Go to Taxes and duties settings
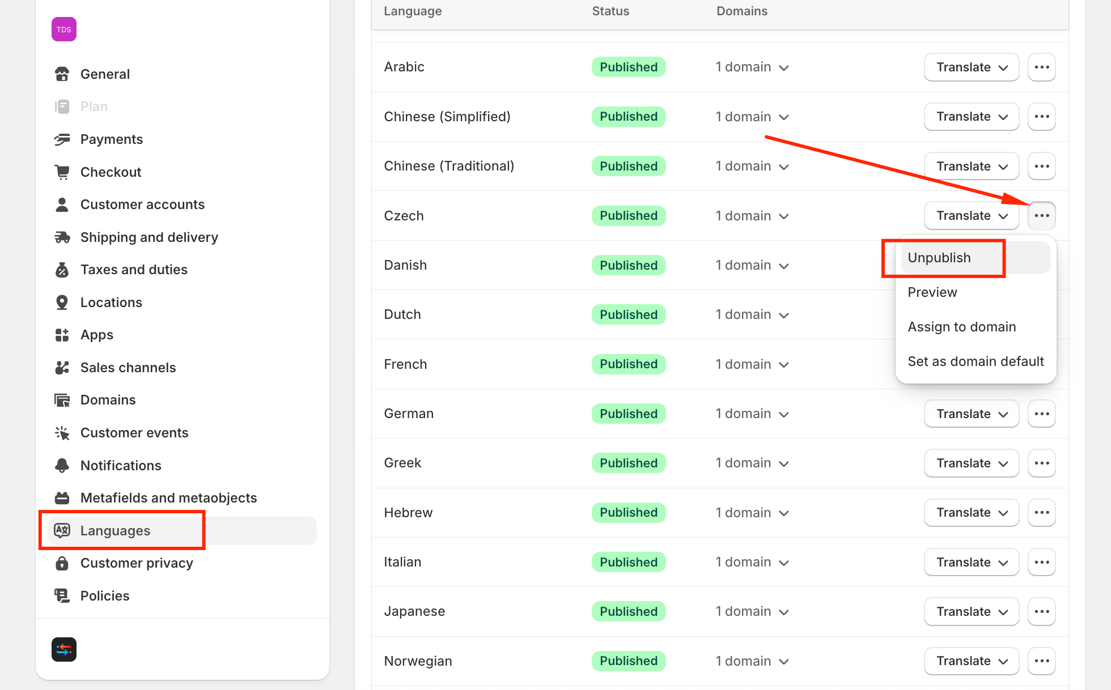 tap(134, 270)
